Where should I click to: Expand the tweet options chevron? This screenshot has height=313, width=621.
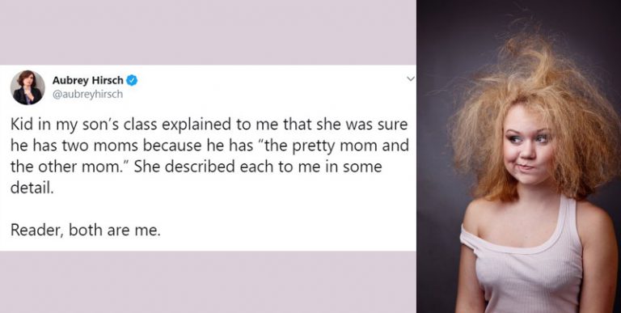click(411, 78)
